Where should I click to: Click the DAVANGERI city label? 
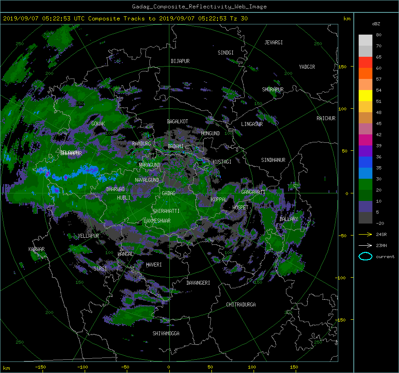click(x=198, y=283)
